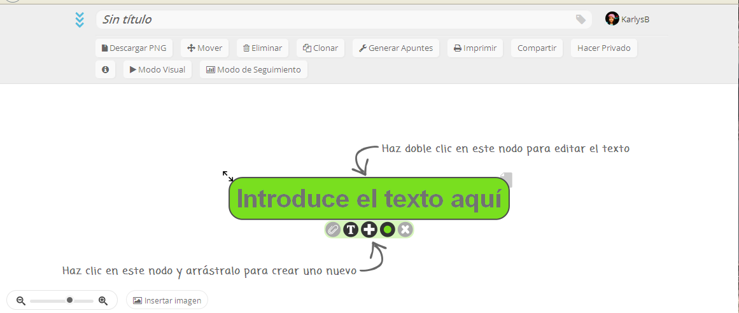This screenshot has height=313, width=739.
Task: Open the note page icon on node
Action: pos(506,179)
